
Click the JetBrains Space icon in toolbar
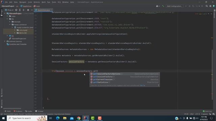tap(214, 6)
